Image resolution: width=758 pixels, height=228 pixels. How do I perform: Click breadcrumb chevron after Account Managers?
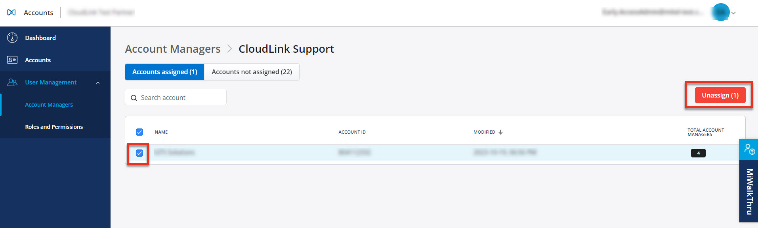tap(229, 49)
